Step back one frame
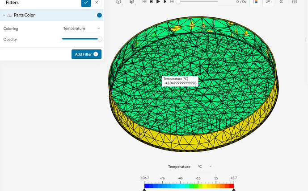Image resolution: width=308 pixels, height=191 pixels. pos(151,2)
